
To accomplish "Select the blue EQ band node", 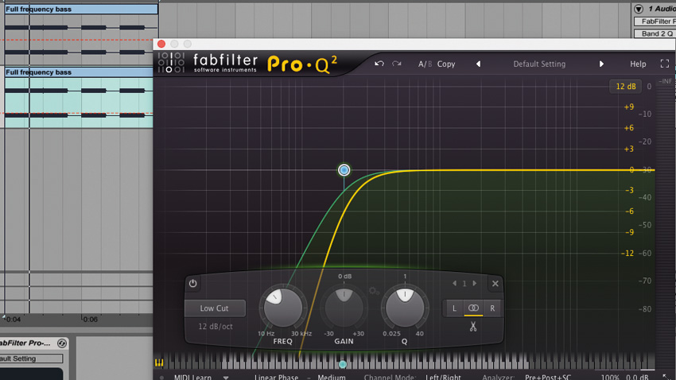I will (344, 170).
